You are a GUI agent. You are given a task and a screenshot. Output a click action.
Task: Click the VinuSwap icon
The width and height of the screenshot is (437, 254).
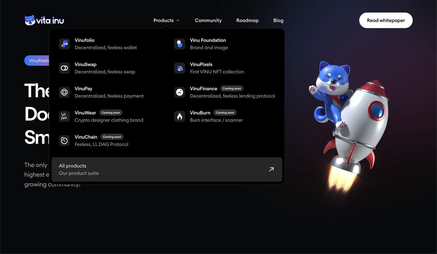[x=64, y=68]
